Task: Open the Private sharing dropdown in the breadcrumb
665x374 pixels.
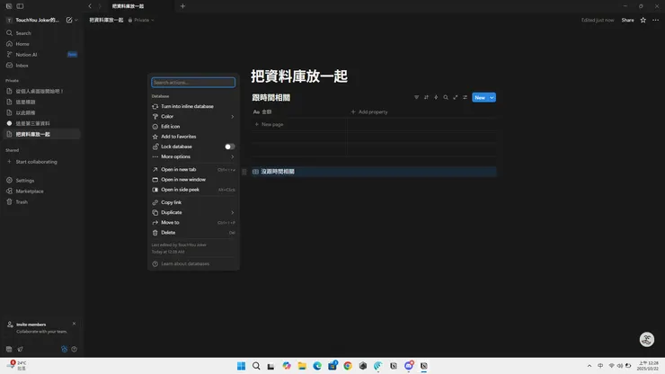Action: click(141, 20)
